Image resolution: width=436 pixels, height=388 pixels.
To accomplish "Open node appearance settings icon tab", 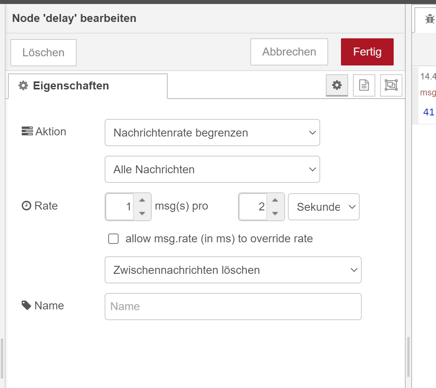I will coord(391,85).
